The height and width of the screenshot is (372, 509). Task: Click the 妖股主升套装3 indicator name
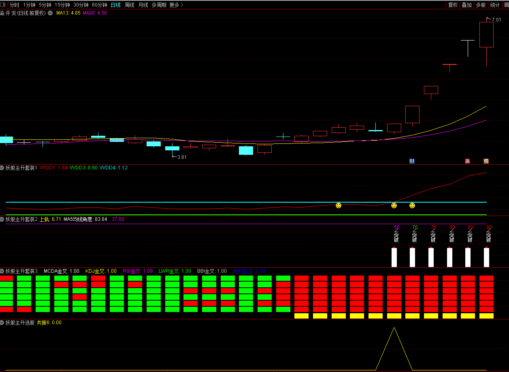[21, 271]
